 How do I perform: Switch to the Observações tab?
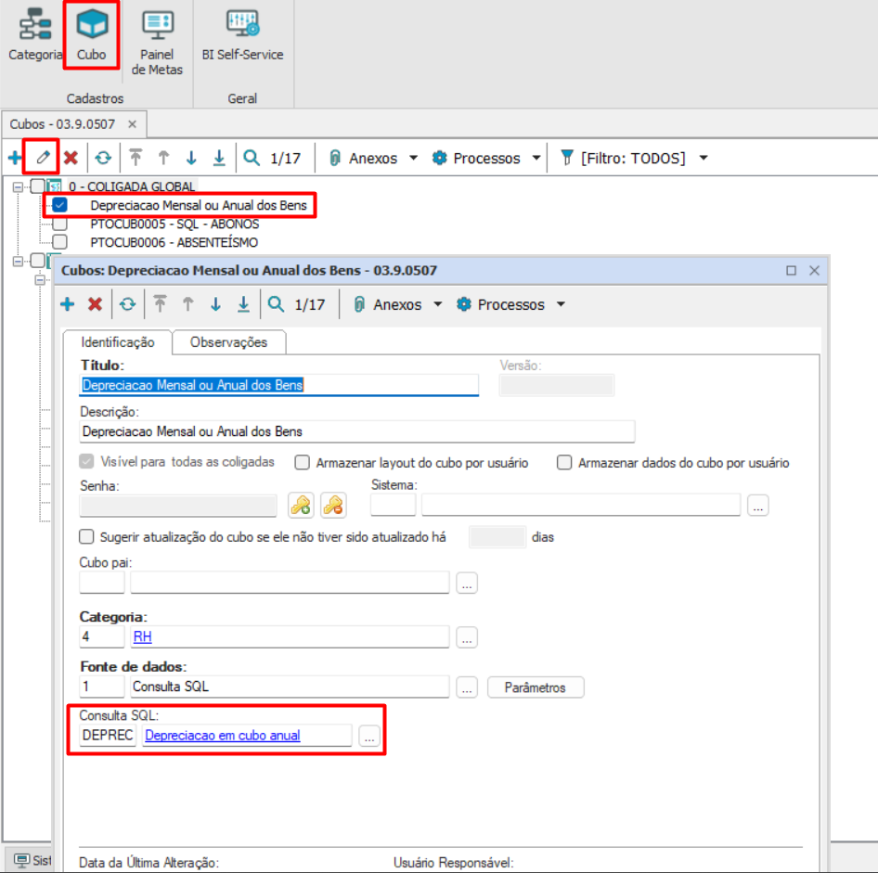(x=228, y=341)
